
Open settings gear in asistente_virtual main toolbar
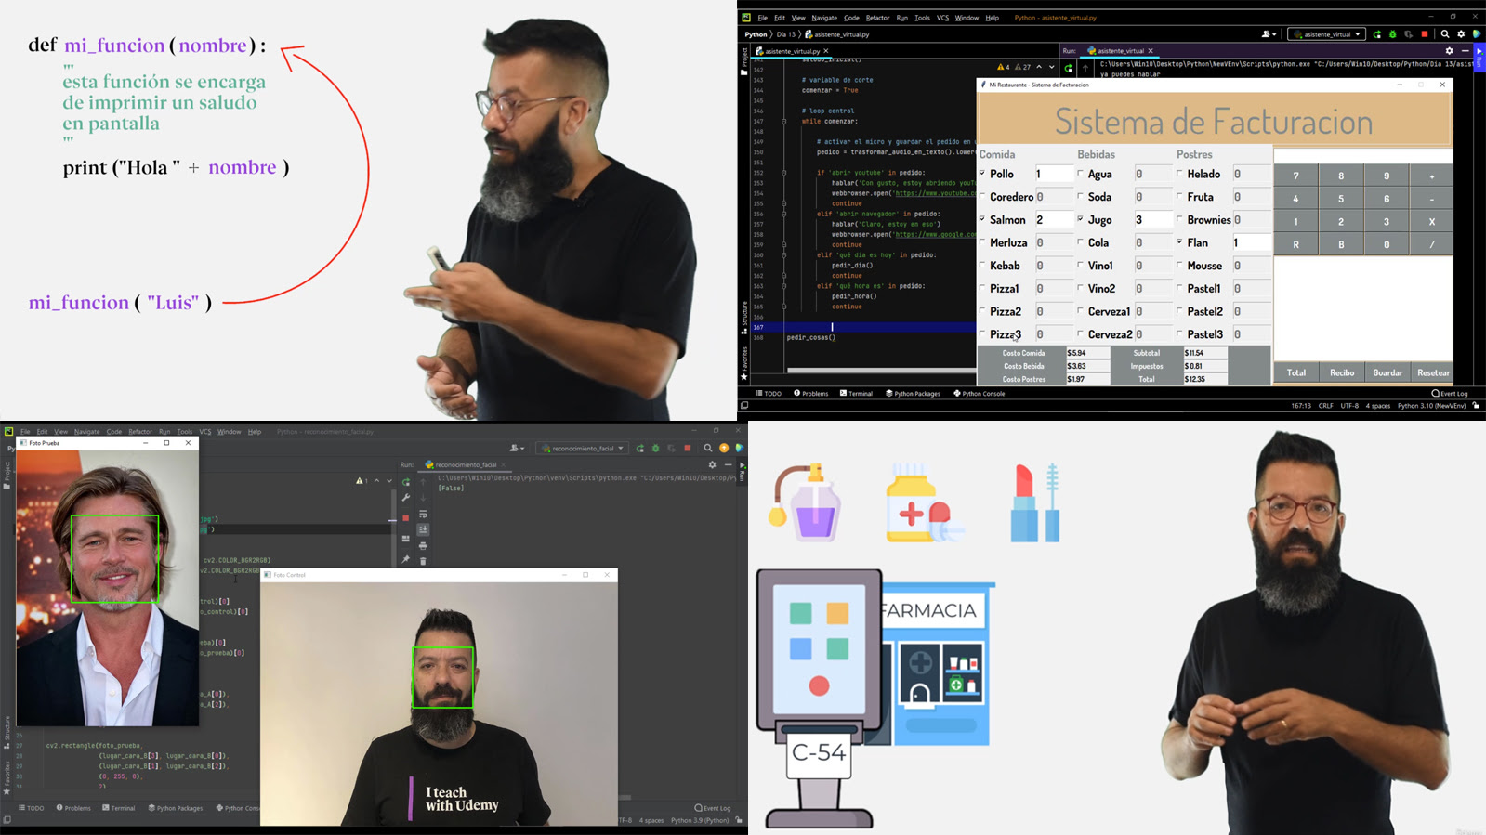pyautogui.click(x=1461, y=34)
